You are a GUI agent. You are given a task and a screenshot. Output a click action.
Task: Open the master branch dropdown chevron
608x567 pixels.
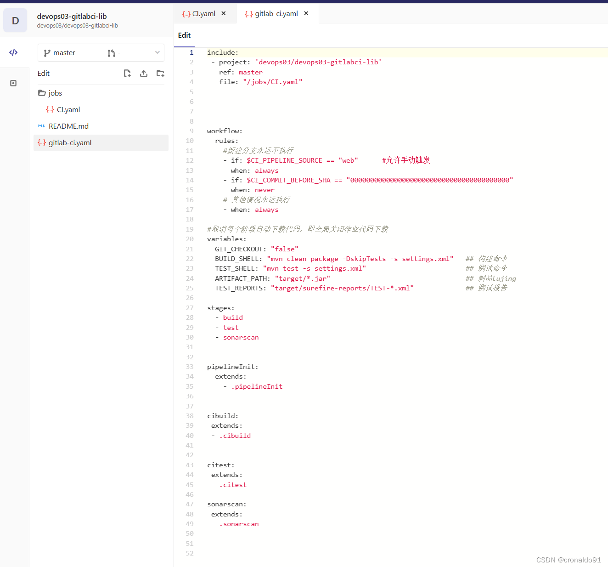tap(157, 53)
